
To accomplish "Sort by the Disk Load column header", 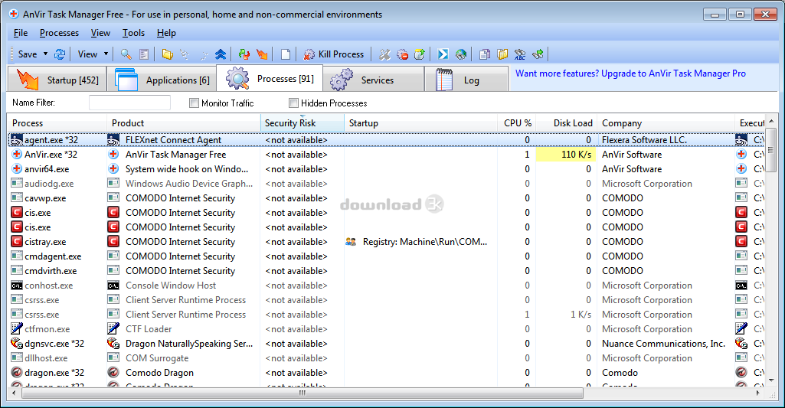I will pyautogui.click(x=566, y=123).
